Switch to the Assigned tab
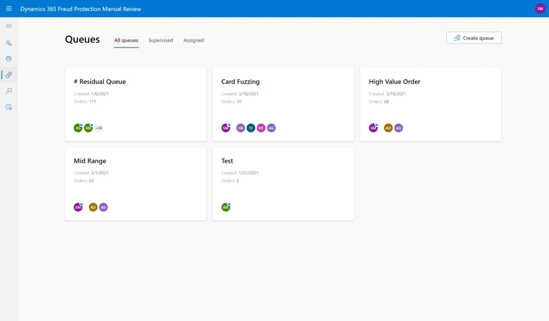 click(194, 40)
